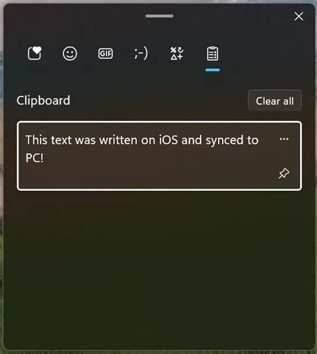Switch to the Emoji smiley section
The height and width of the screenshot is (354, 317).
70,54
